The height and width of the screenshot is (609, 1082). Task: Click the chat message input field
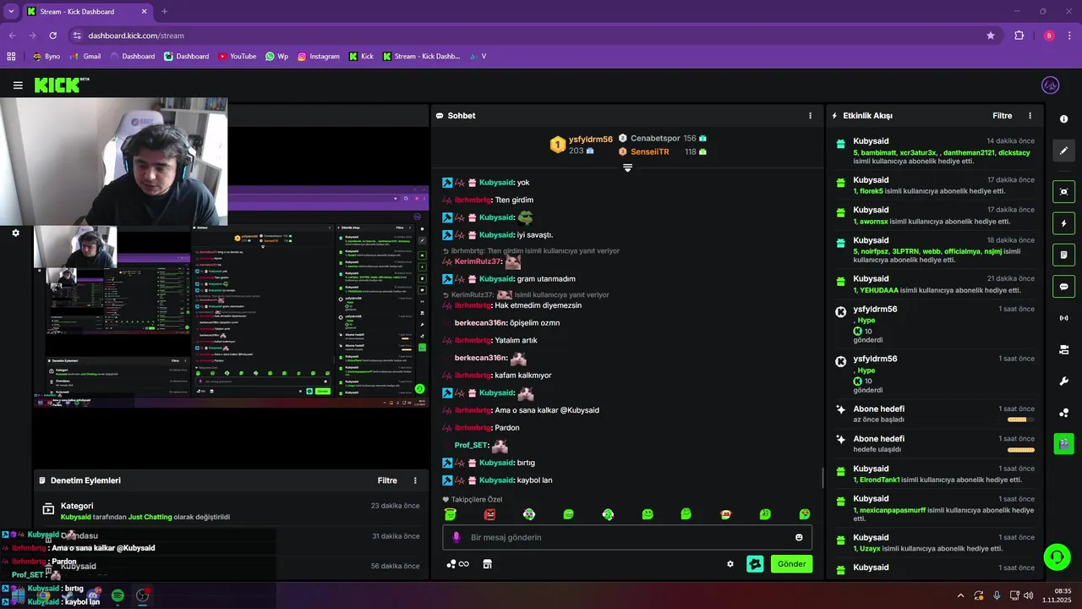[x=627, y=537]
